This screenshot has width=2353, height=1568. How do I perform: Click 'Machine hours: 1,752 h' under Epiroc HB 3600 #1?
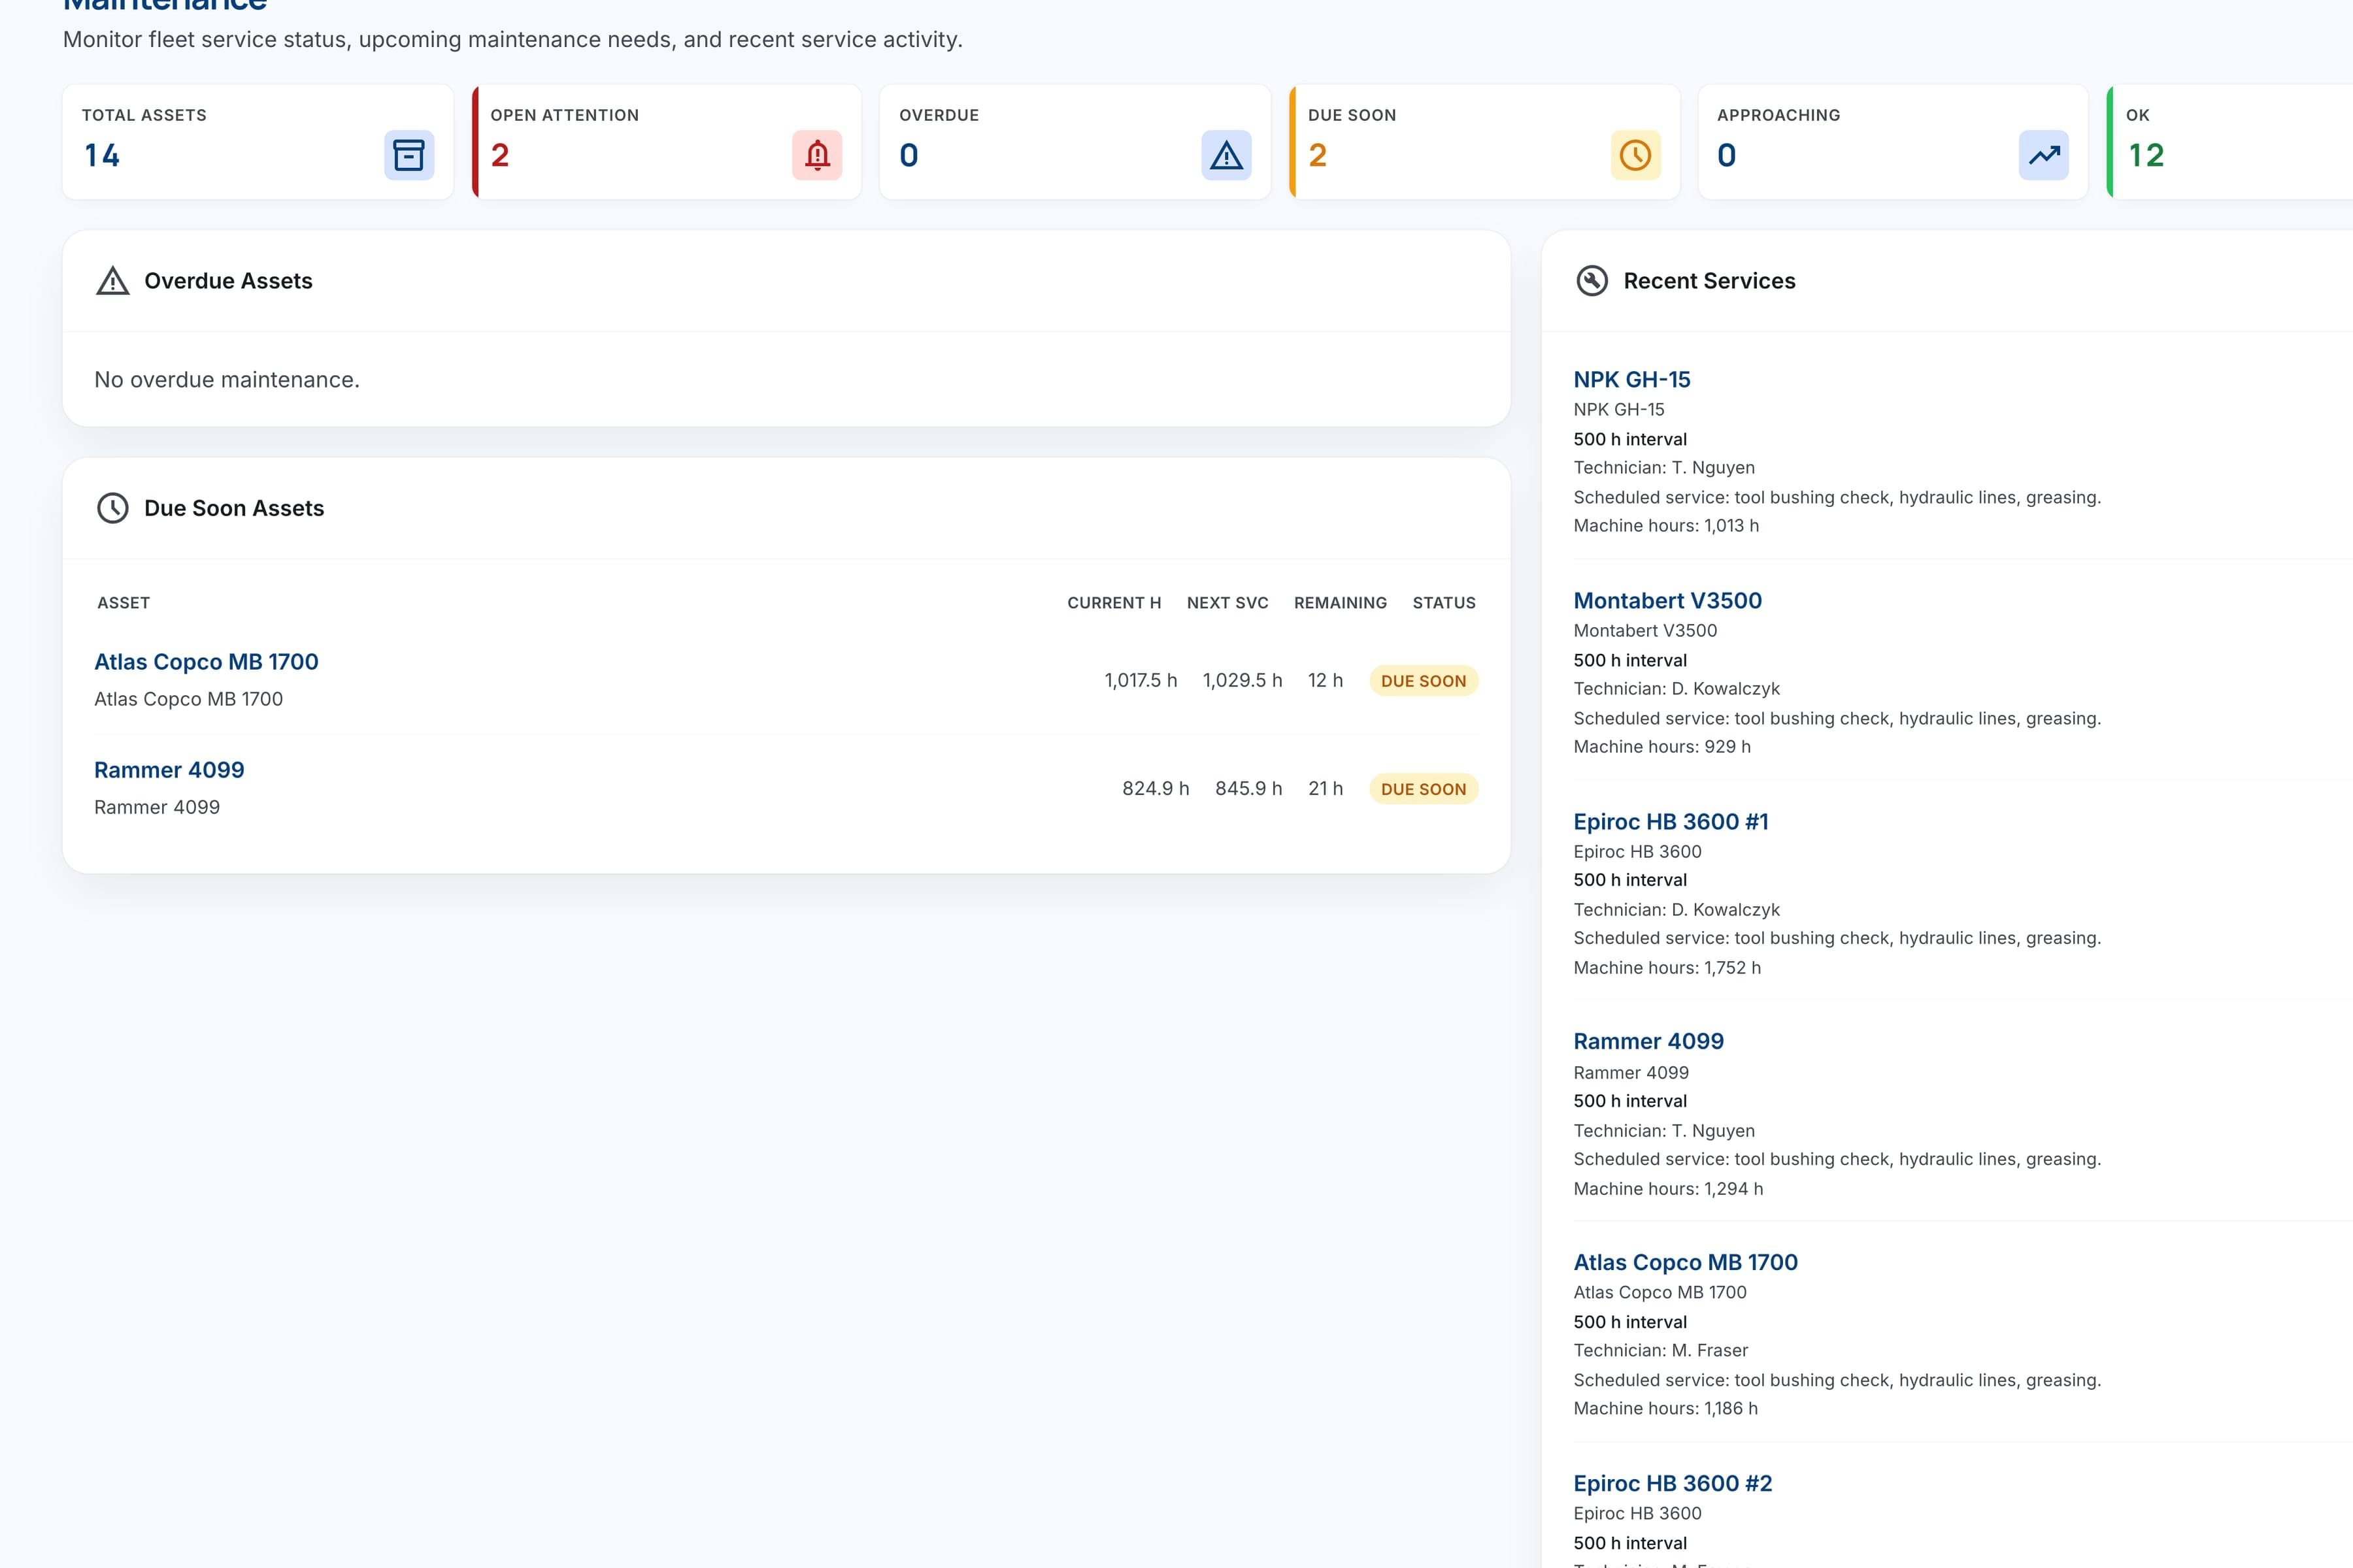[1667, 968]
